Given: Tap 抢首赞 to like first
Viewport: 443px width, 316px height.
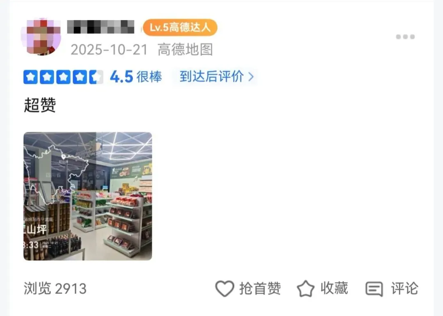Looking at the screenshot, I should (x=260, y=289).
